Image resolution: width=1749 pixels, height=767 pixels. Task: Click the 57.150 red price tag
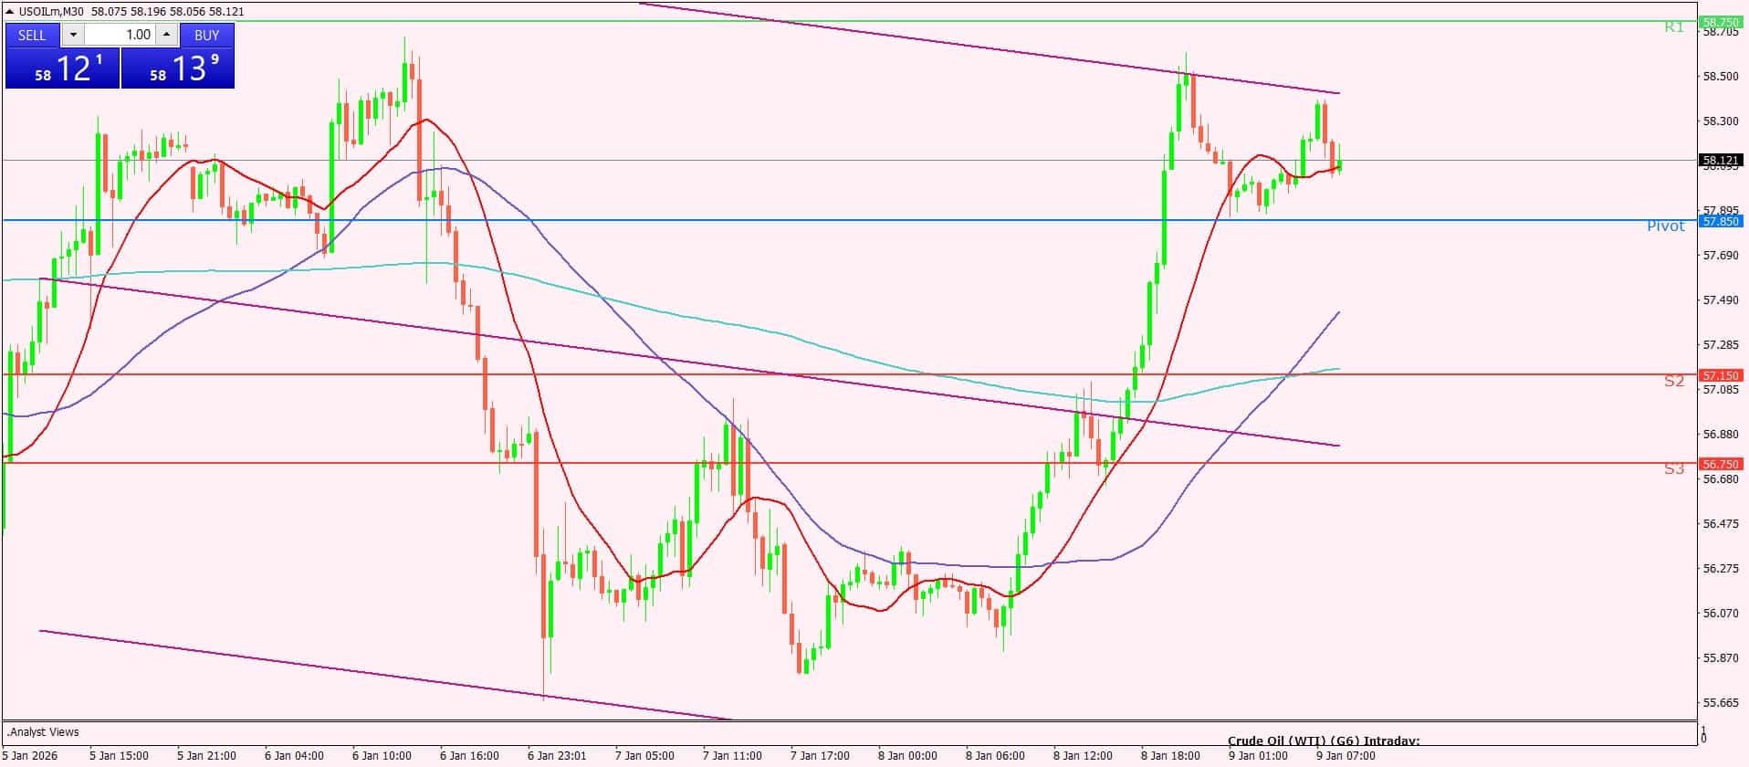tap(1721, 375)
